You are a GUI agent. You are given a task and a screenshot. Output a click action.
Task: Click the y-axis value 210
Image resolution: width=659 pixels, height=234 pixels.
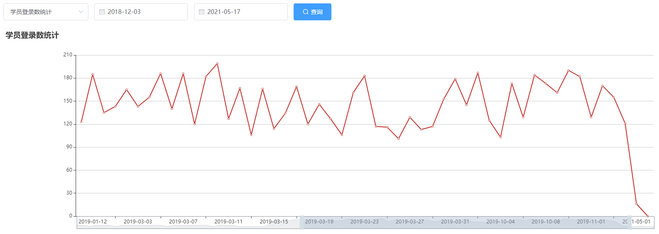tap(67, 55)
